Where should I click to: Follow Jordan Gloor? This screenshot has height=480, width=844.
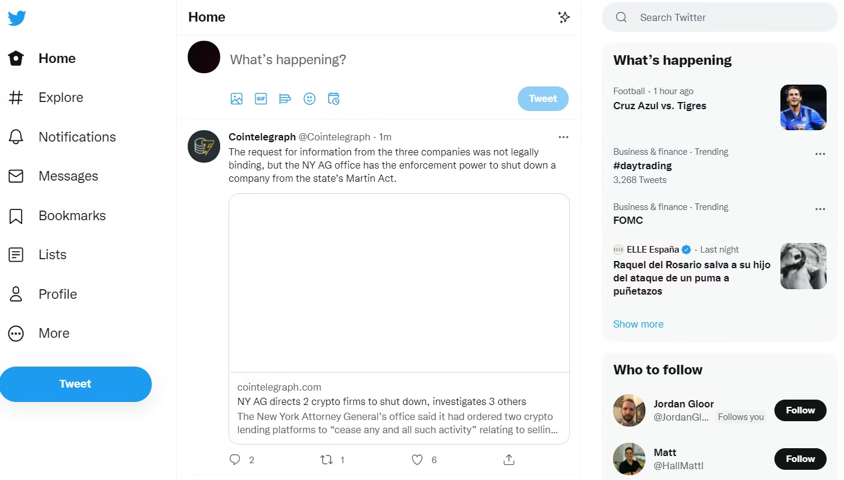[x=800, y=410]
